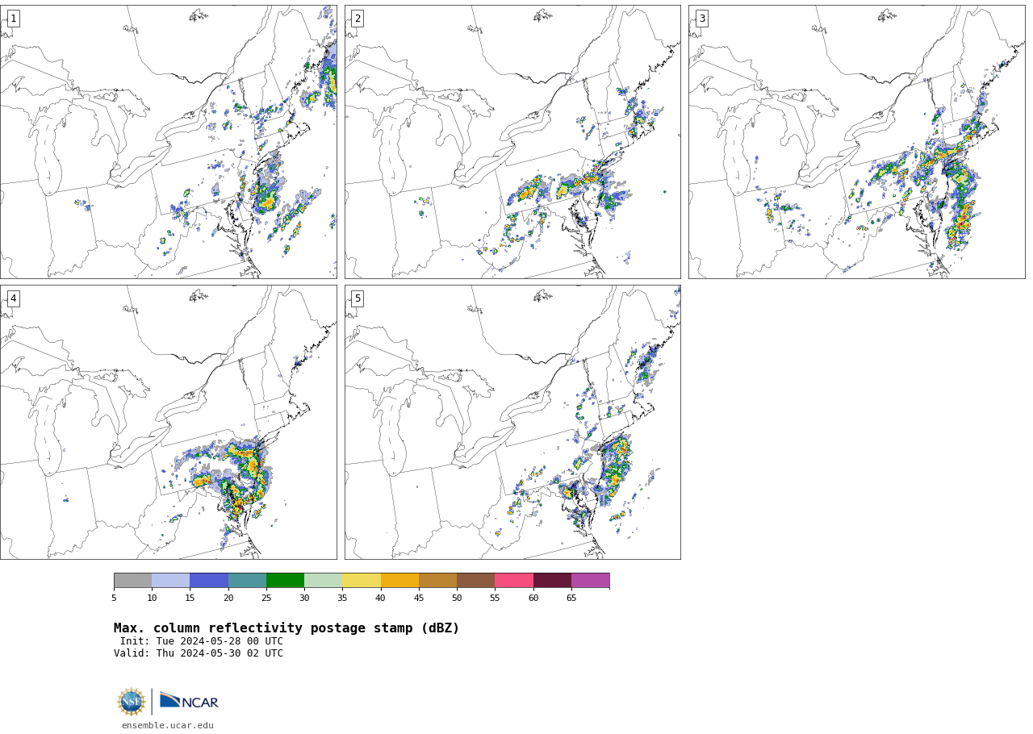Click the panel number label 3
The height and width of the screenshot is (734, 1033).
click(x=701, y=19)
